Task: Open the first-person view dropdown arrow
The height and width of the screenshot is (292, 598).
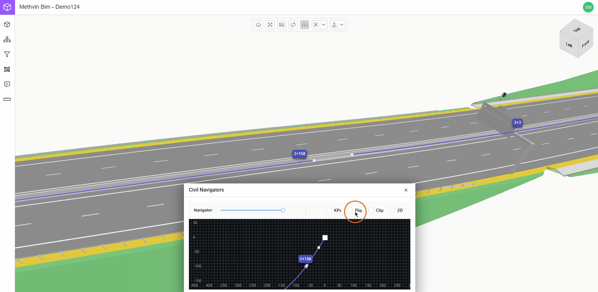Action: tap(342, 25)
